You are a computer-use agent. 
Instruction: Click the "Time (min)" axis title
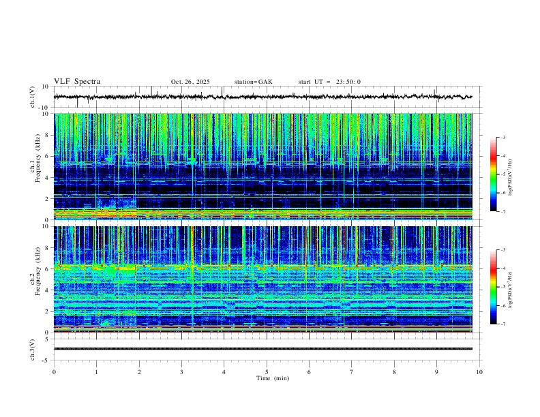tap(273, 378)
